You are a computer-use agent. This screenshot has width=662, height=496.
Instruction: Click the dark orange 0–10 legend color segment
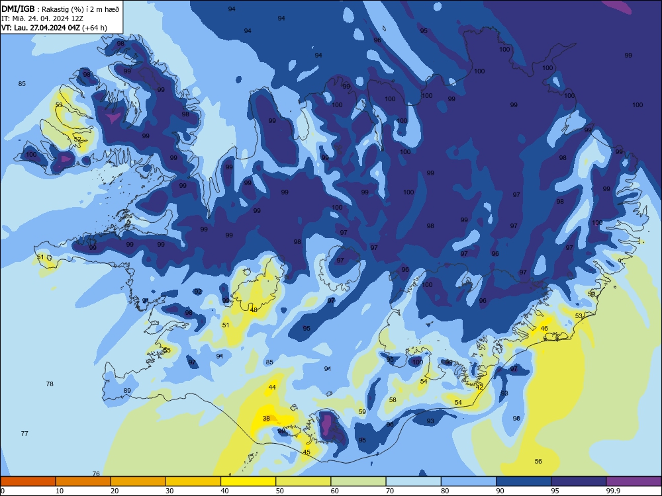[28, 481]
